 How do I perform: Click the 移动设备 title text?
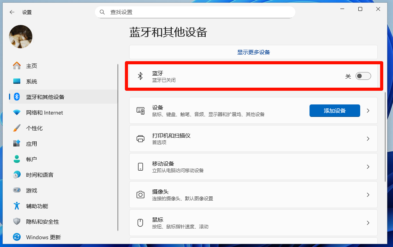coord(163,163)
